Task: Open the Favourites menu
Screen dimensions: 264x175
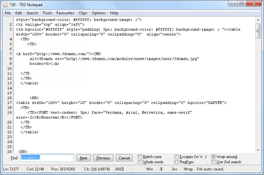Action: (x=65, y=13)
